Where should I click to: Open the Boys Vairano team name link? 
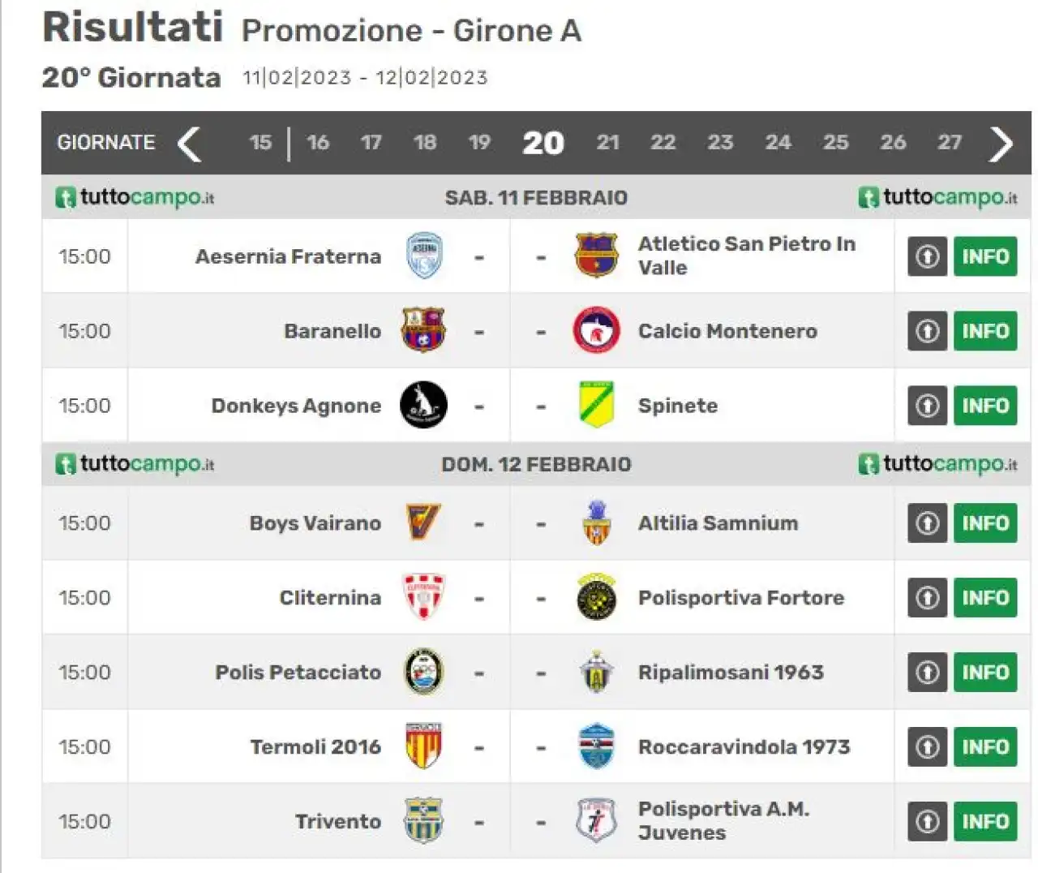tap(315, 523)
